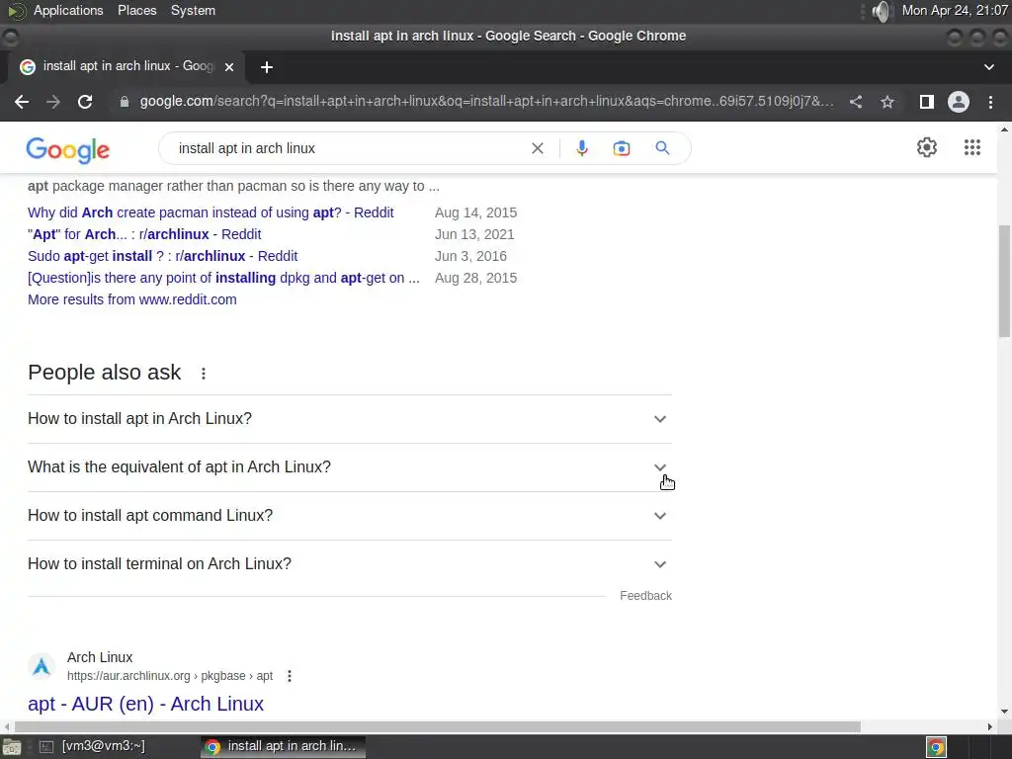Go back to the previous page
Screen dimensions: 1012x759
22,102
